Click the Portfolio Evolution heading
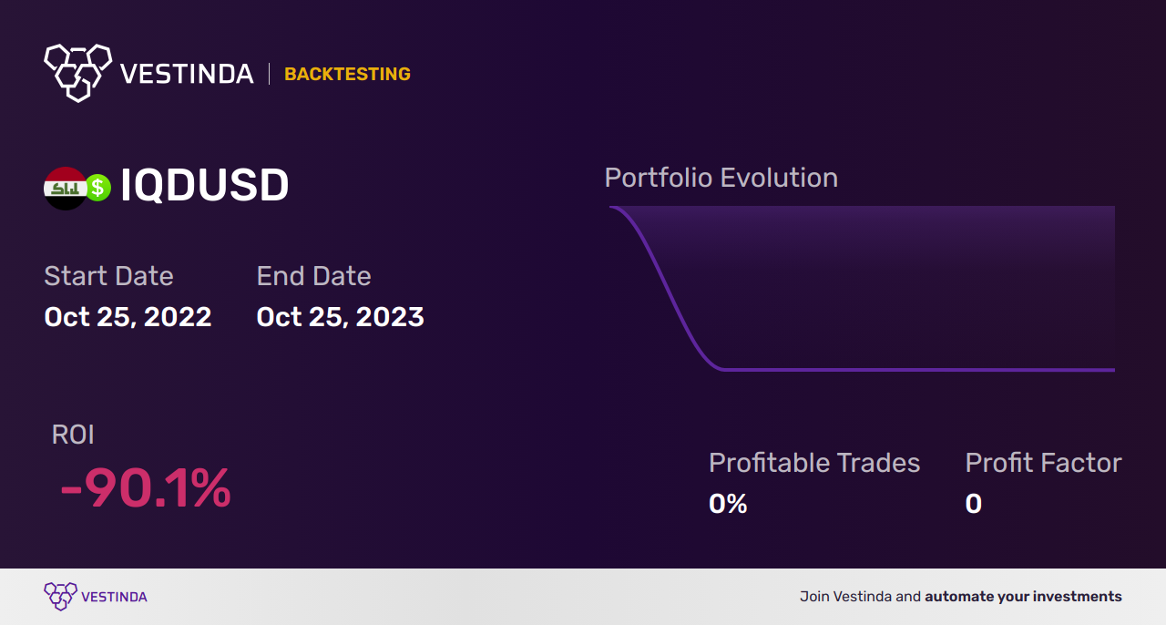1166x625 pixels. point(721,177)
